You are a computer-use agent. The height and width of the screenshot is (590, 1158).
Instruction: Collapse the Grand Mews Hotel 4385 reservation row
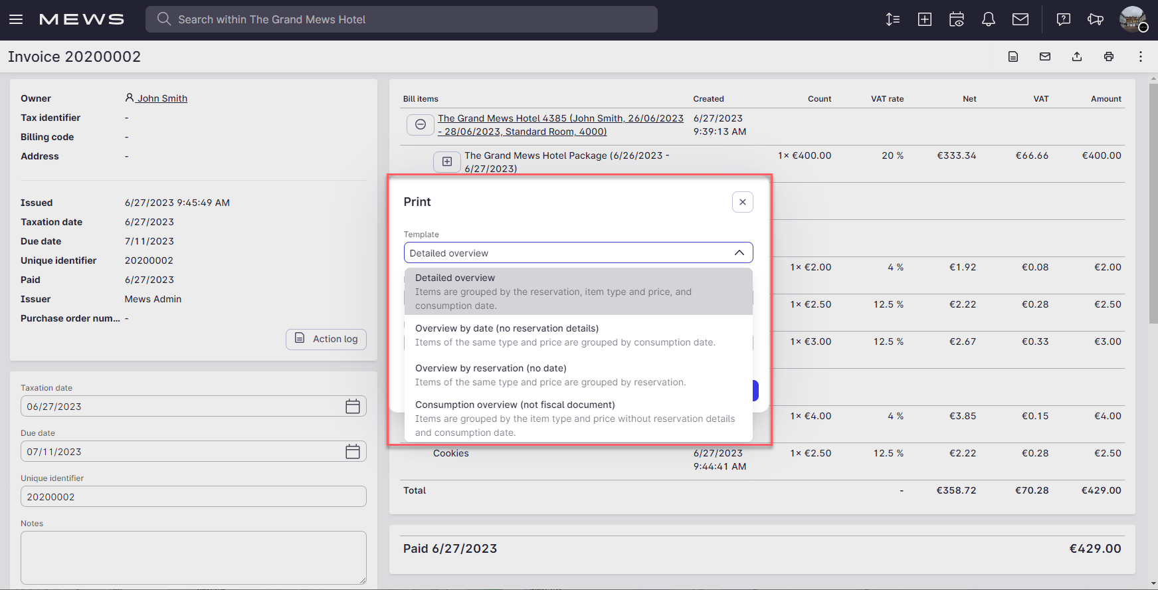(x=421, y=124)
